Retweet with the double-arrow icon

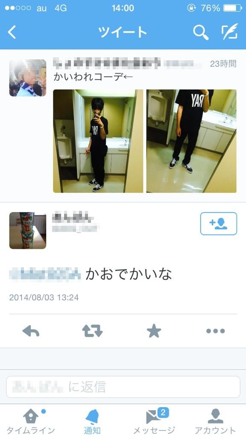pyautogui.click(x=92, y=331)
